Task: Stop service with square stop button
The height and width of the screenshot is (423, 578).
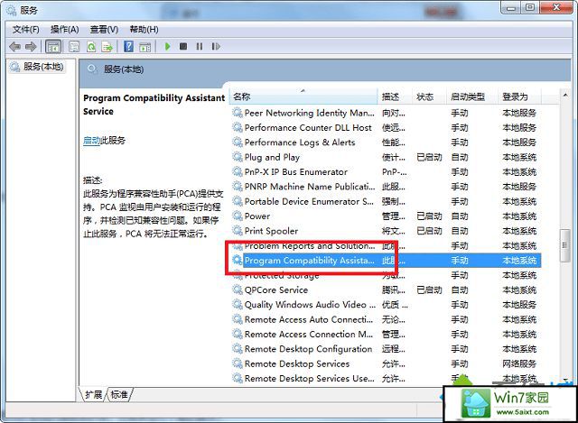Action: click(x=183, y=46)
